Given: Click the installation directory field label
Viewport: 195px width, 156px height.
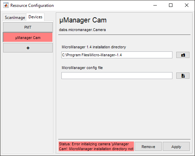Looking at the screenshot, I should pyautogui.click(x=94, y=47).
